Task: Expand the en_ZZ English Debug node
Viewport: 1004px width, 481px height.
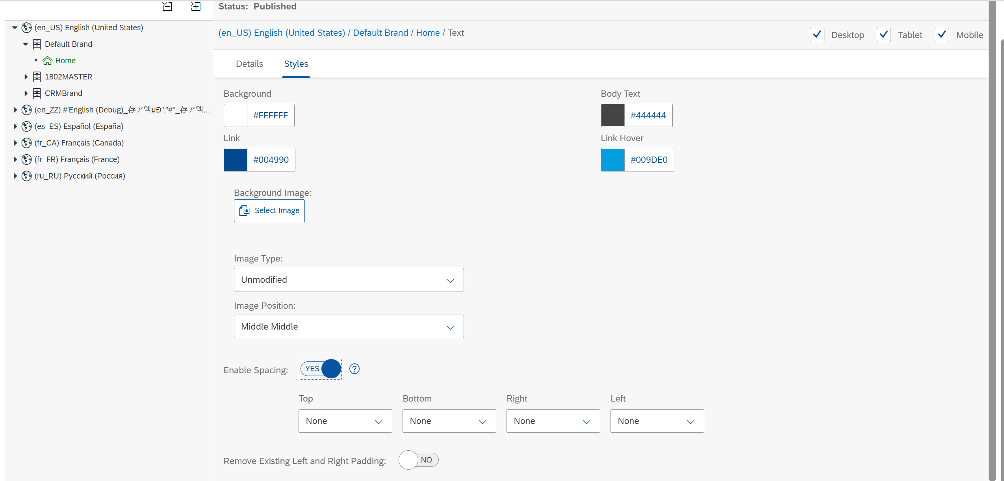Action: (x=15, y=110)
